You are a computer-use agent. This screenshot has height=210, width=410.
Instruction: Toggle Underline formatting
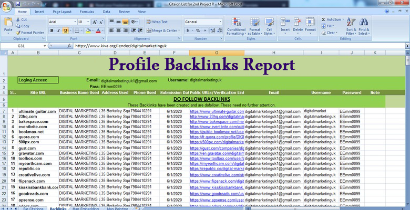tap(65, 30)
